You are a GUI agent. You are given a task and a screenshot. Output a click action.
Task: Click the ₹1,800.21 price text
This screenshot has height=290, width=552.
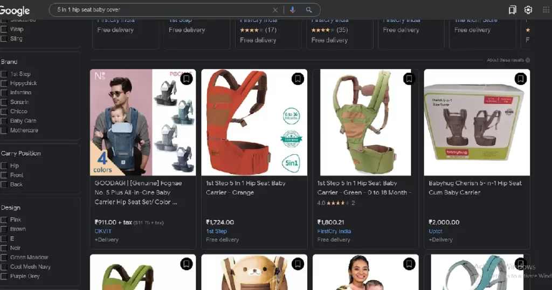tap(330, 223)
